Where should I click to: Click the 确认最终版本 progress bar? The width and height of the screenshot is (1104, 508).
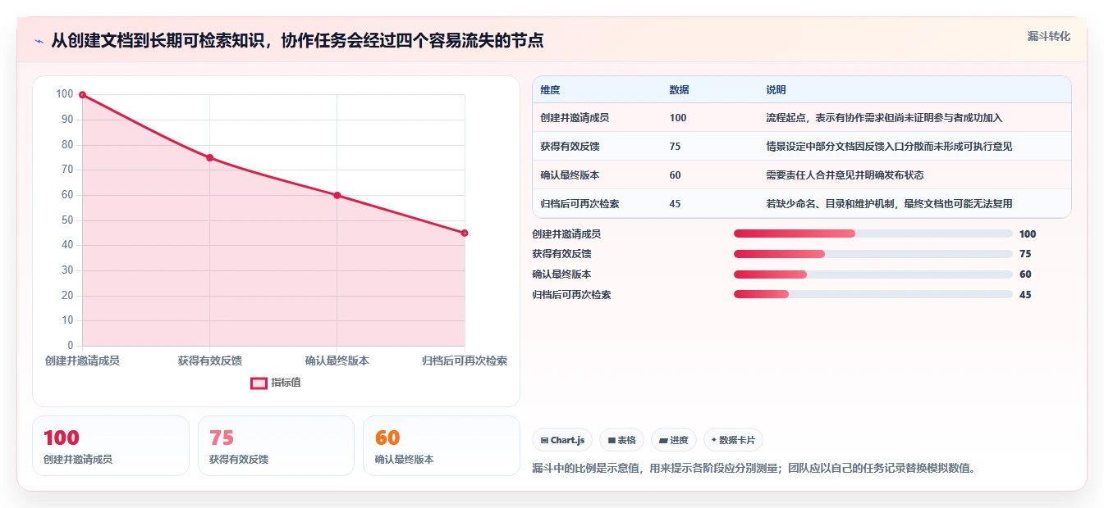click(873, 274)
